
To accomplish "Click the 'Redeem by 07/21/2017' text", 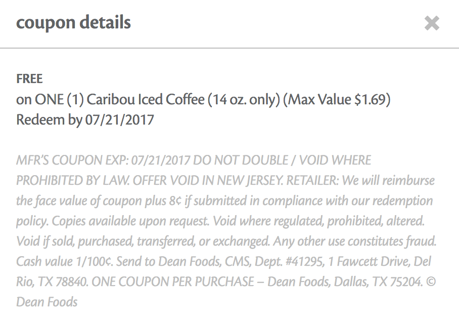I will [85, 119].
